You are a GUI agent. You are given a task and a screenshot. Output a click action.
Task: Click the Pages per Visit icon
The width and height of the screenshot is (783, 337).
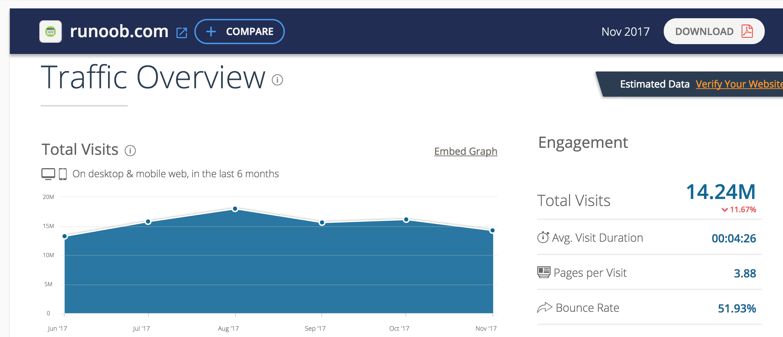pos(544,272)
